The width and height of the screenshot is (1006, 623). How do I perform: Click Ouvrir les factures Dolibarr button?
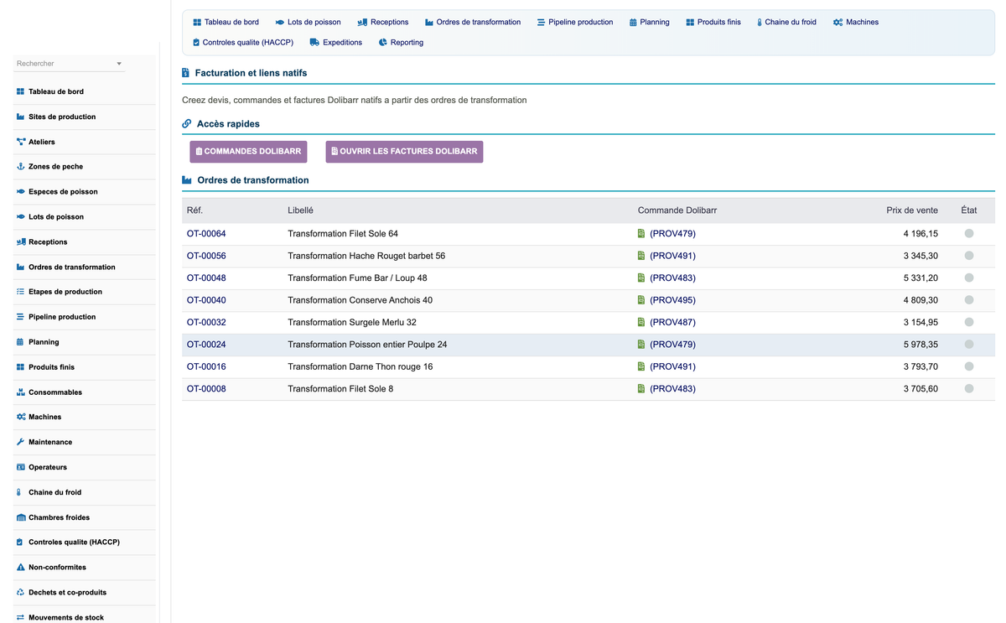point(404,152)
